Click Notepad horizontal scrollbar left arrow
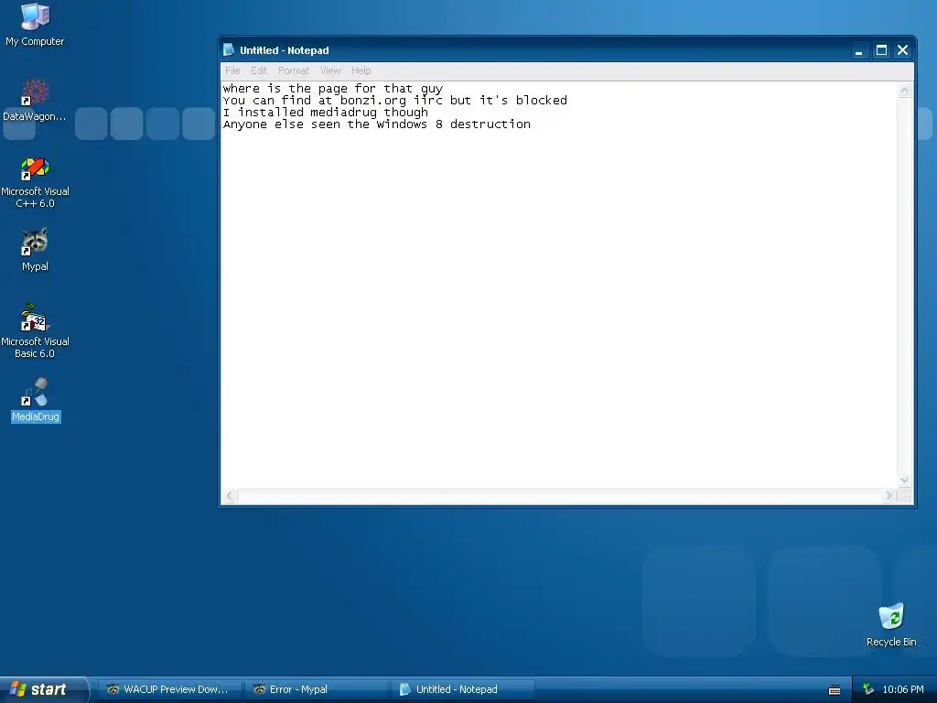The width and height of the screenshot is (937, 703). (x=230, y=495)
